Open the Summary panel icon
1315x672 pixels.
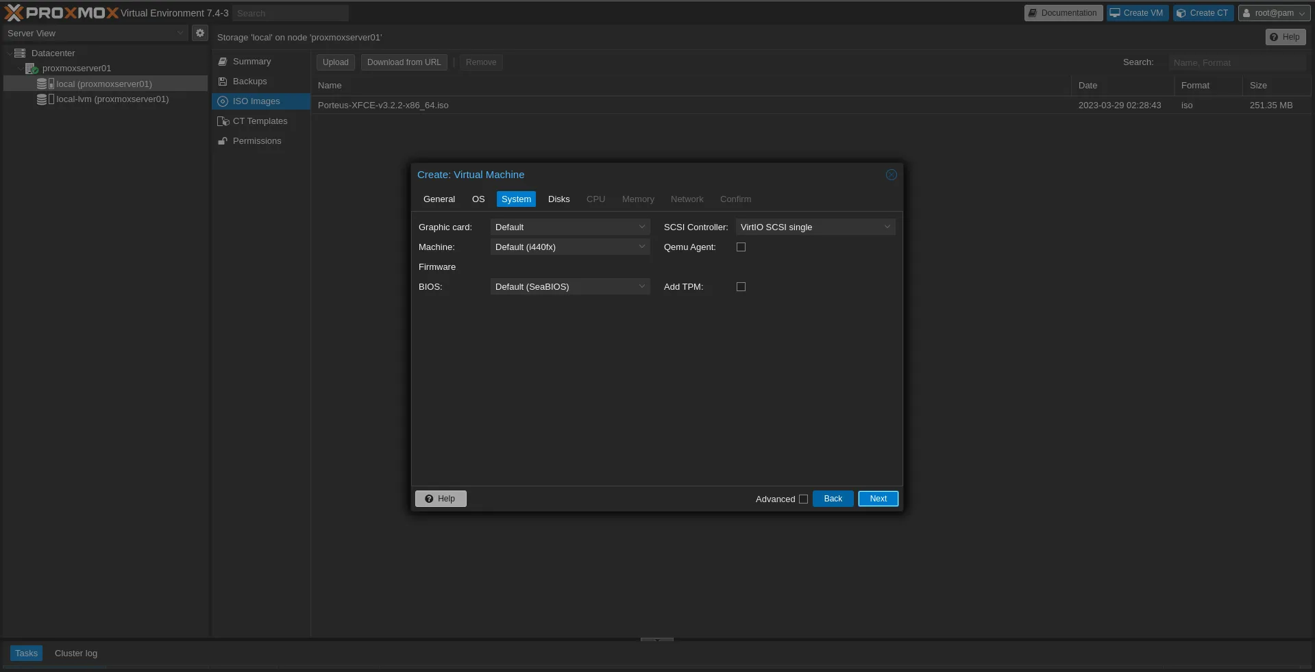point(223,62)
